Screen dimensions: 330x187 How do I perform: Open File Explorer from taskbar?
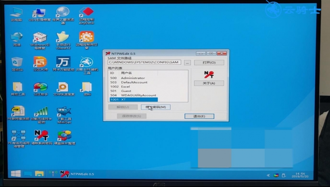click(39, 174)
